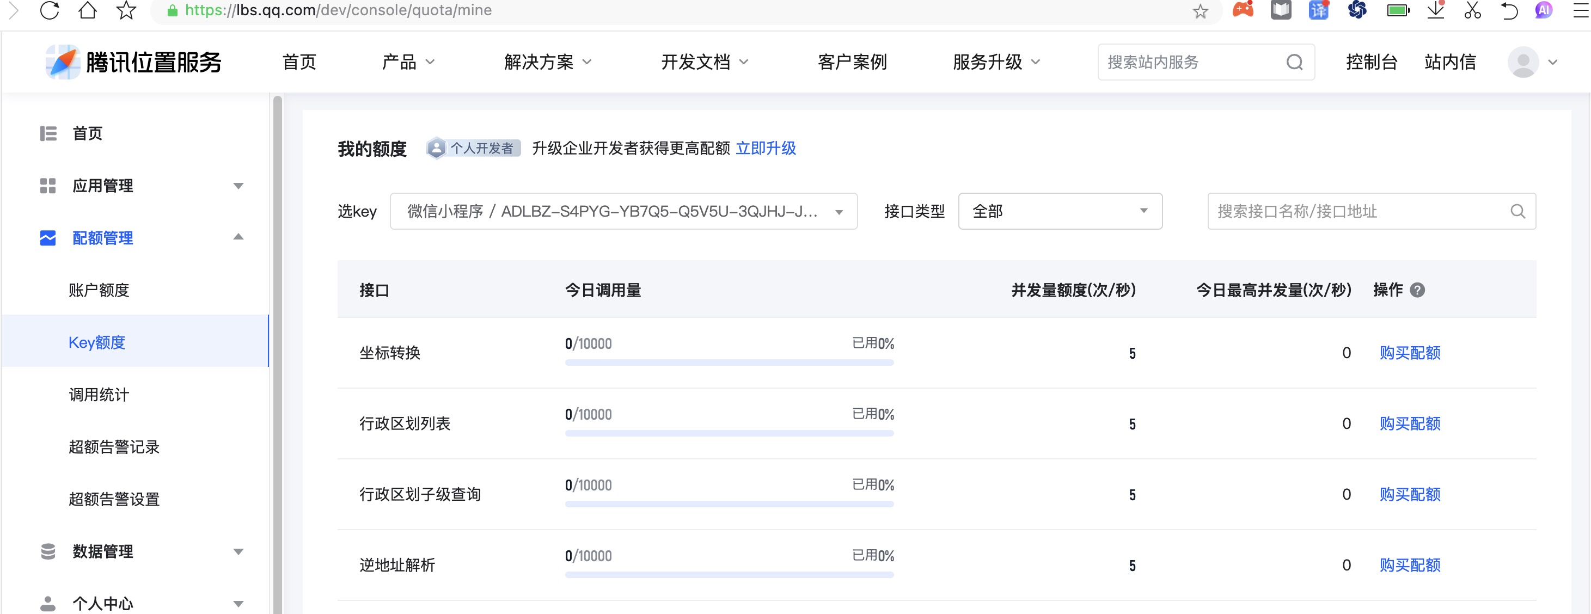The image size is (1591, 614).
Task: Click the 个人中心 person icon
Action: (x=48, y=604)
